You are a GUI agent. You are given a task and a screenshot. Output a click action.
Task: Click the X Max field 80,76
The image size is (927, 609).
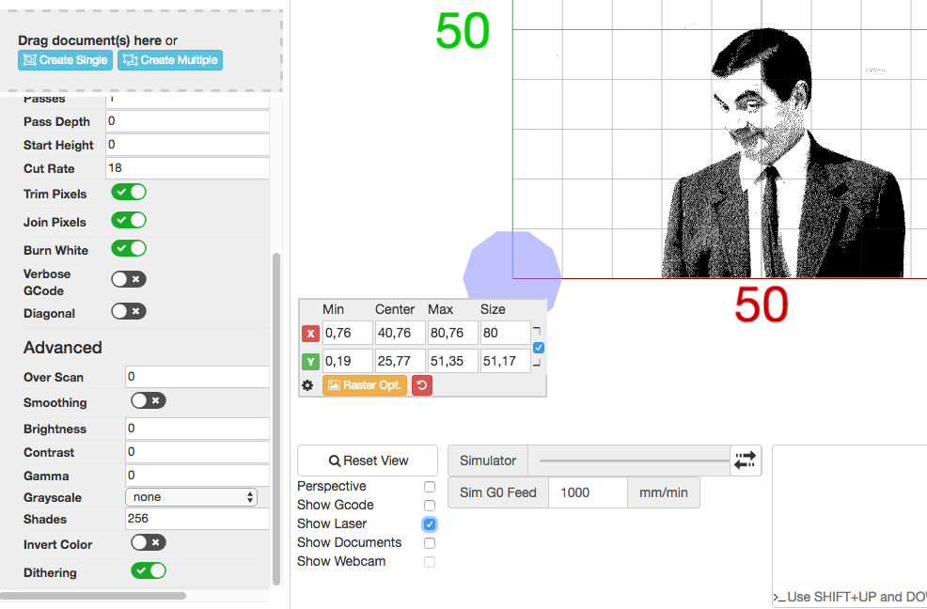453,333
